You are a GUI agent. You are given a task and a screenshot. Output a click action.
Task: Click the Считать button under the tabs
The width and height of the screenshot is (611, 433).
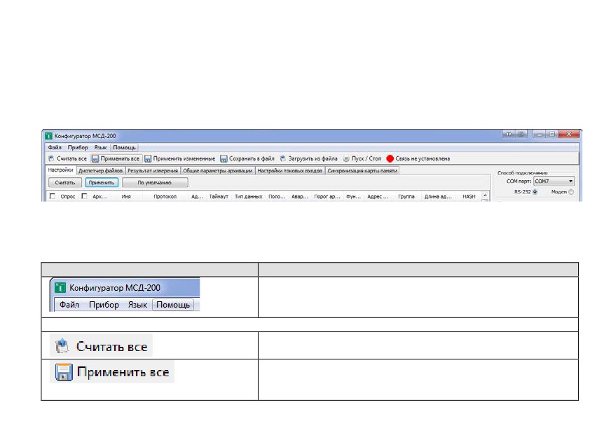[65, 182]
